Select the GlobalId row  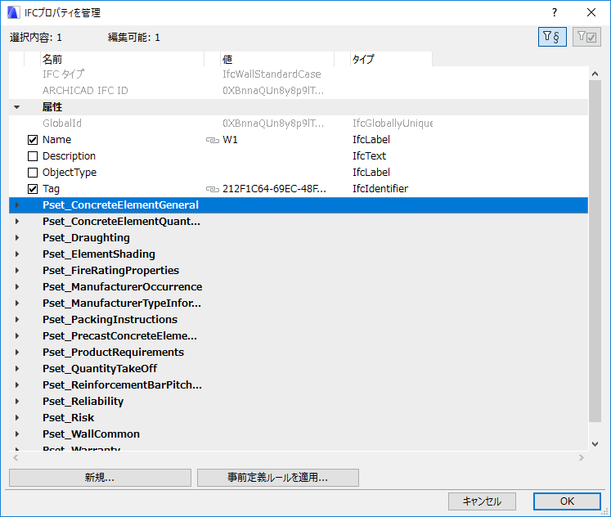(x=299, y=124)
